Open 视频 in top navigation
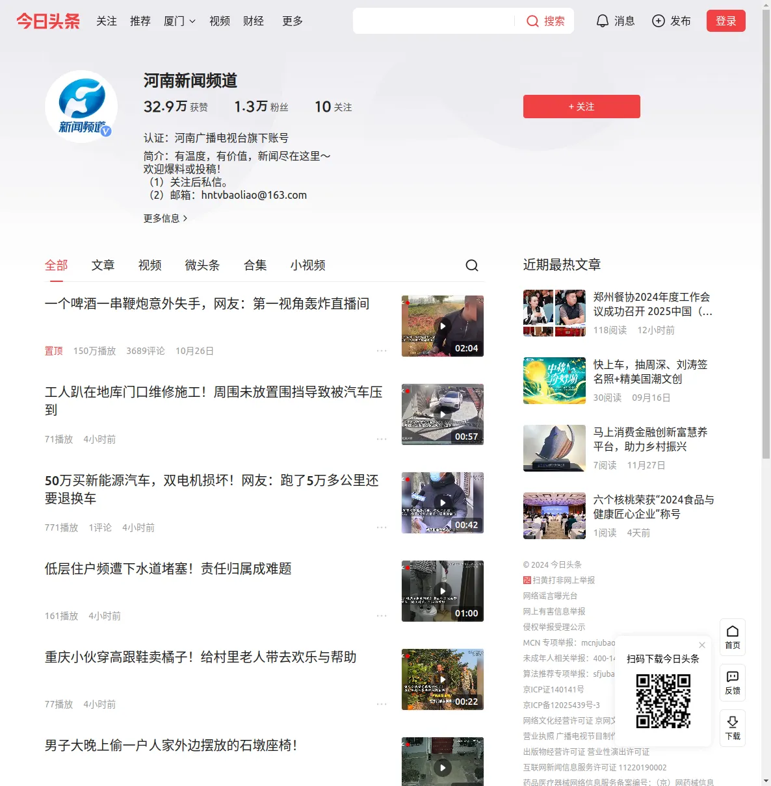Viewport: 771px width, 786px height. (x=220, y=21)
